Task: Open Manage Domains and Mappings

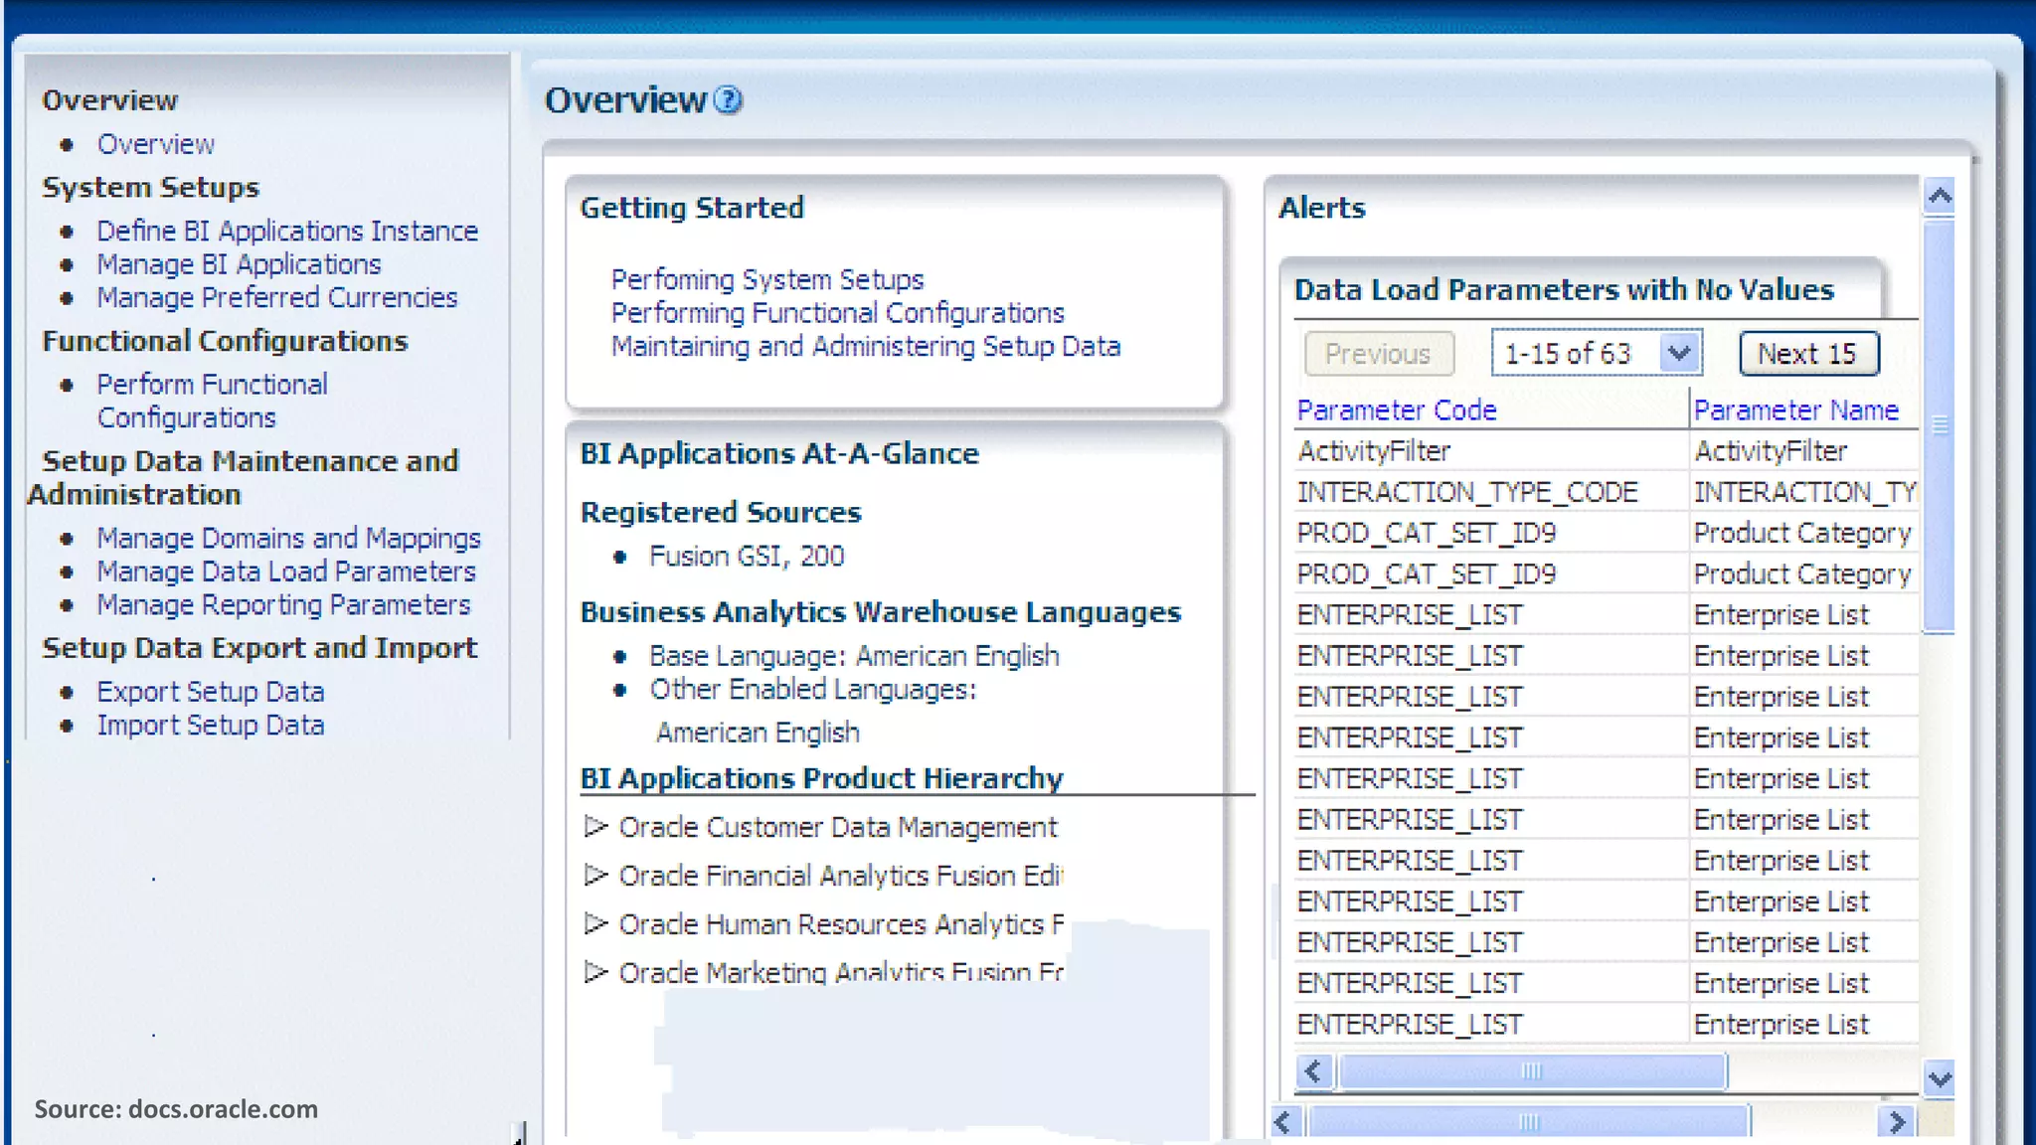Action: (x=288, y=538)
